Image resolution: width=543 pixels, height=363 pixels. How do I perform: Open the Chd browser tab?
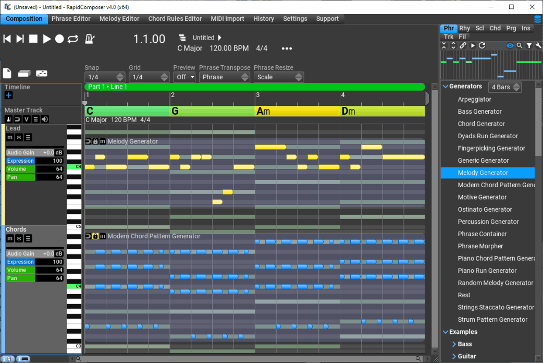pos(495,28)
